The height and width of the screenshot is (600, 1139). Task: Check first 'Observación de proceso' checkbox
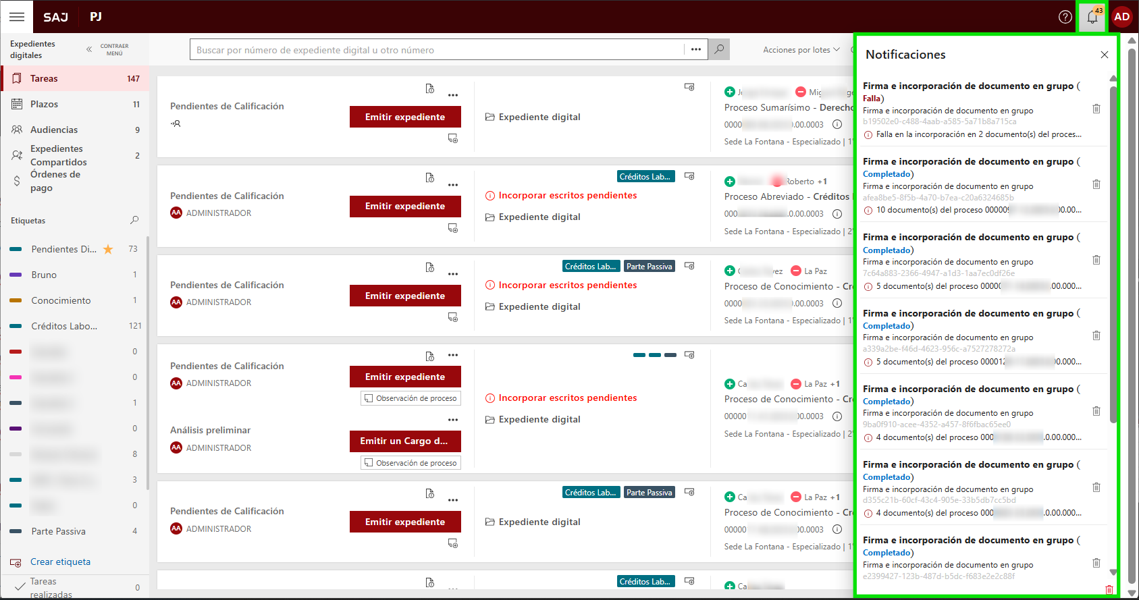click(369, 398)
